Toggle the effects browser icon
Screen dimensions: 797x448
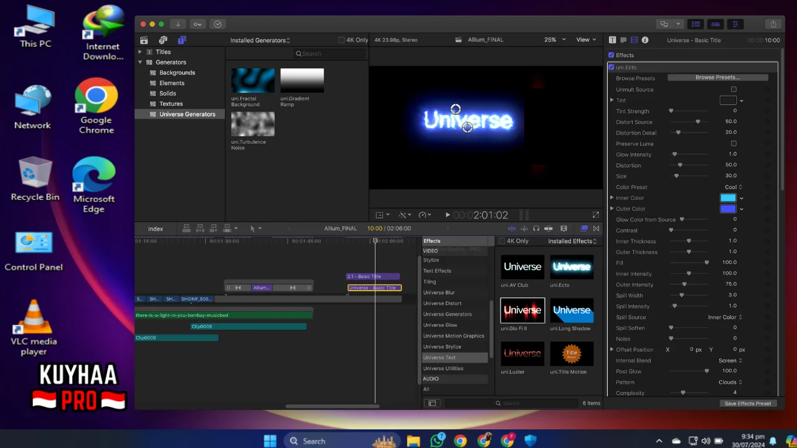584,228
